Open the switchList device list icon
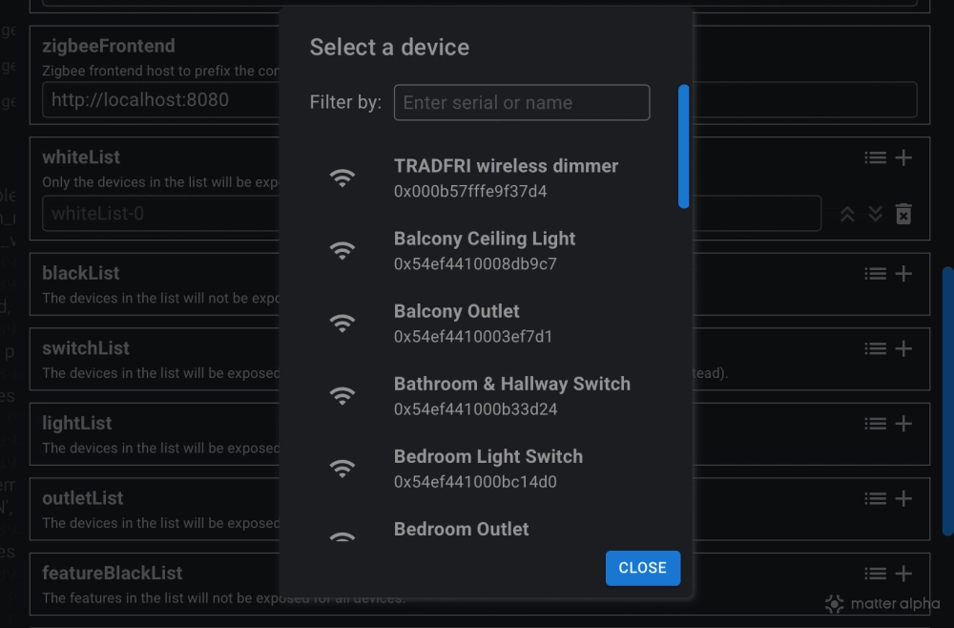954x628 pixels. click(x=875, y=348)
